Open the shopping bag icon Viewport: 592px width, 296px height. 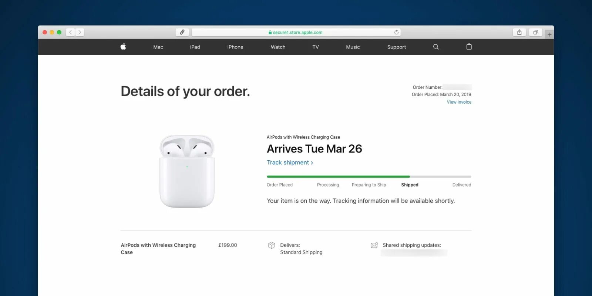click(469, 47)
